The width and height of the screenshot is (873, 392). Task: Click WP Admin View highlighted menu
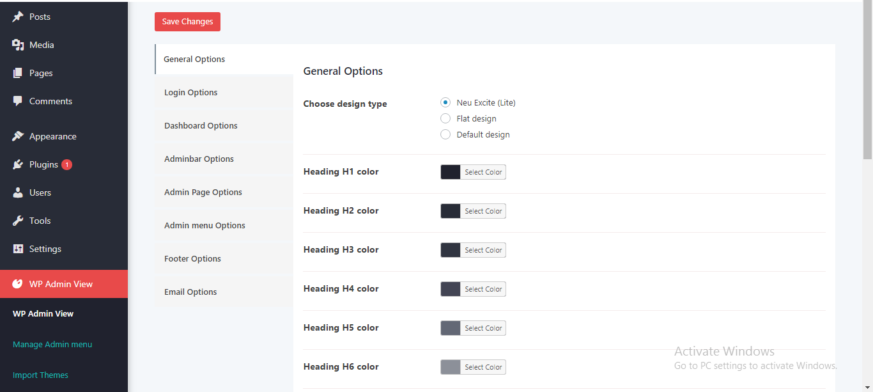coord(64,284)
